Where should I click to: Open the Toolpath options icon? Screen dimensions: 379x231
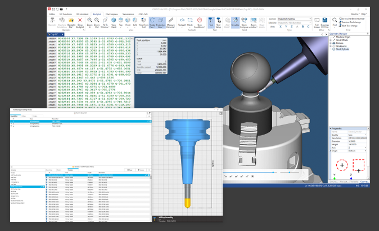tap(182, 20)
